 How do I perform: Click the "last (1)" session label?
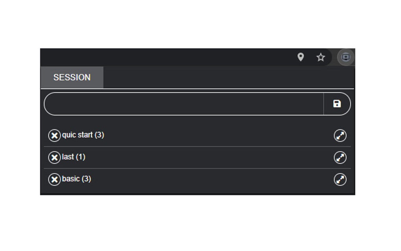(x=74, y=157)
